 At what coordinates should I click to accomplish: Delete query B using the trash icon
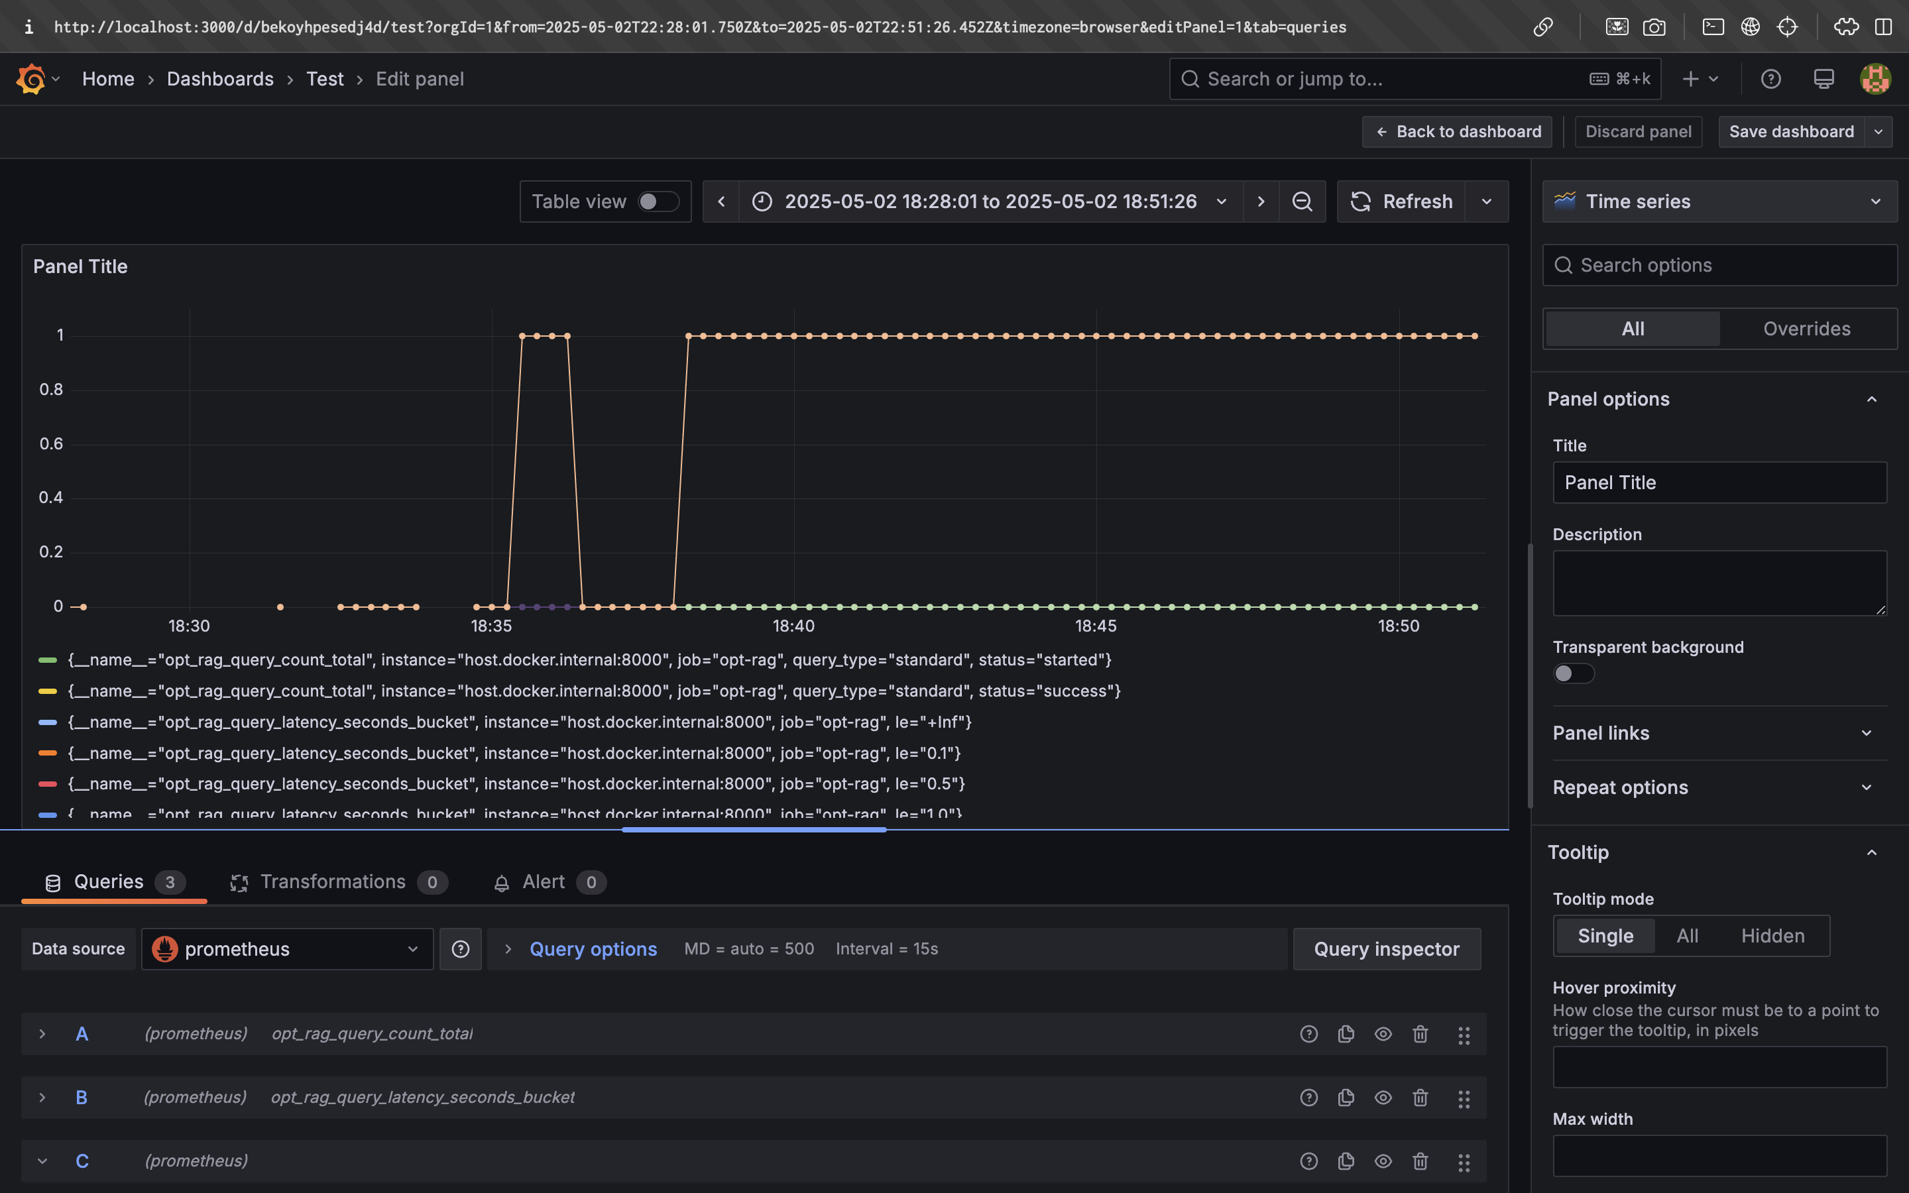coord(1420,1097)
